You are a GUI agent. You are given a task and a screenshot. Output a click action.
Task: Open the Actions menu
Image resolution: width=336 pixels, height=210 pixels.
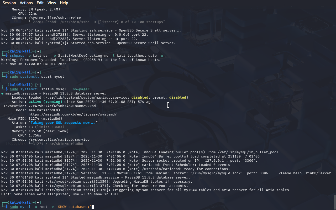[x=26, y=3]
